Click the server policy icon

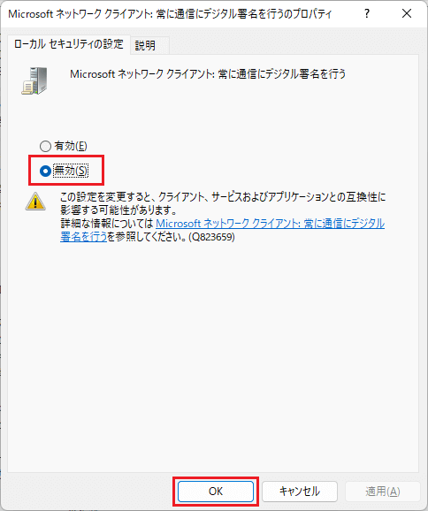pos(34,80)
